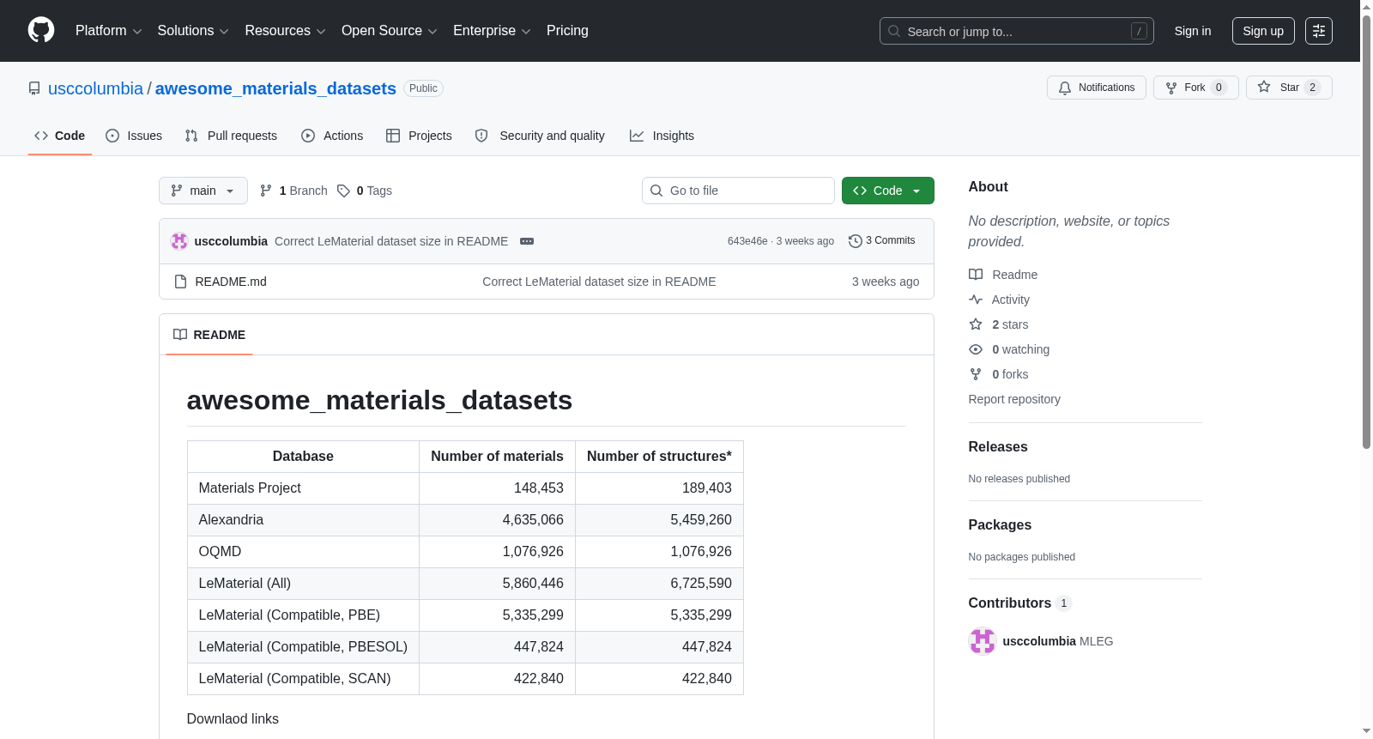Switch to the Projects tab
Viewport: 1373px width, 739px height.
(419, 136)
